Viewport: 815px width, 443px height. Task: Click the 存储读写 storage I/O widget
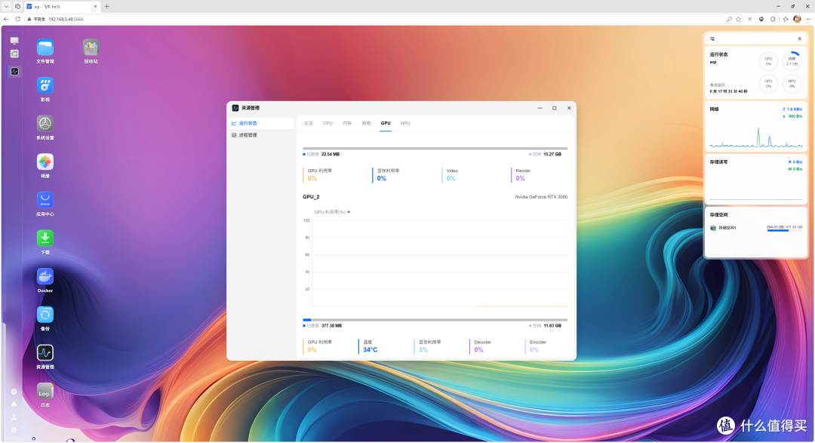[755, 180]
